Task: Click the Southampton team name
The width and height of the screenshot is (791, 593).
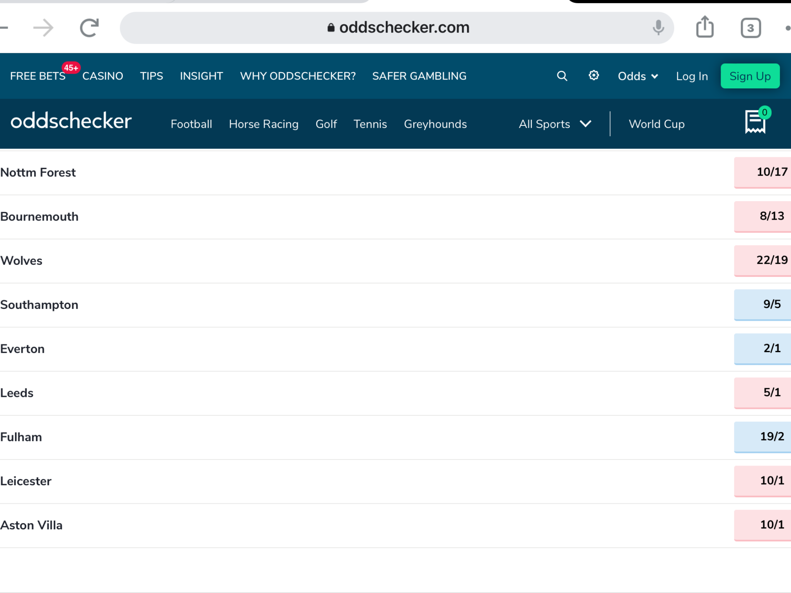Action: (39, 305)
